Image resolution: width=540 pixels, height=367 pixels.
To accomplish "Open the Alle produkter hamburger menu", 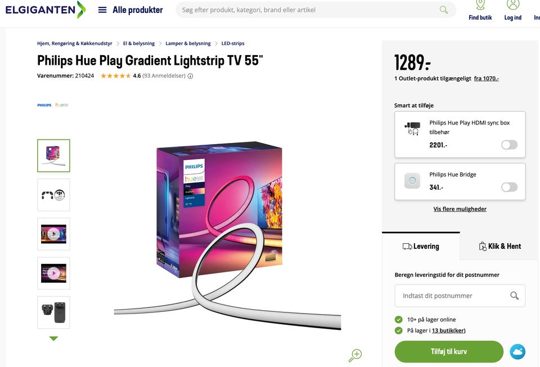I will click(102, 10).
